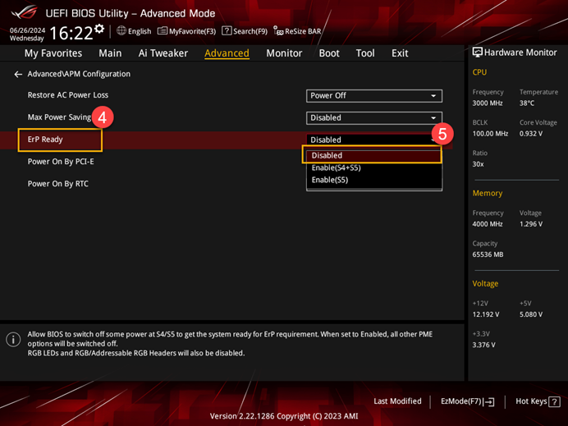Click the 16:22 clock display

click(x=71, y=34)
